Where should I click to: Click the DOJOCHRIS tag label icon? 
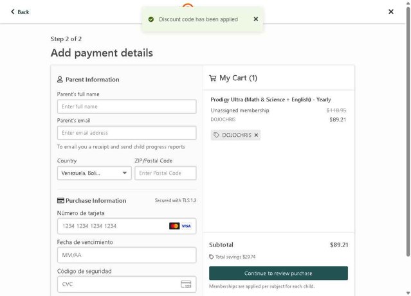[217, 135]
